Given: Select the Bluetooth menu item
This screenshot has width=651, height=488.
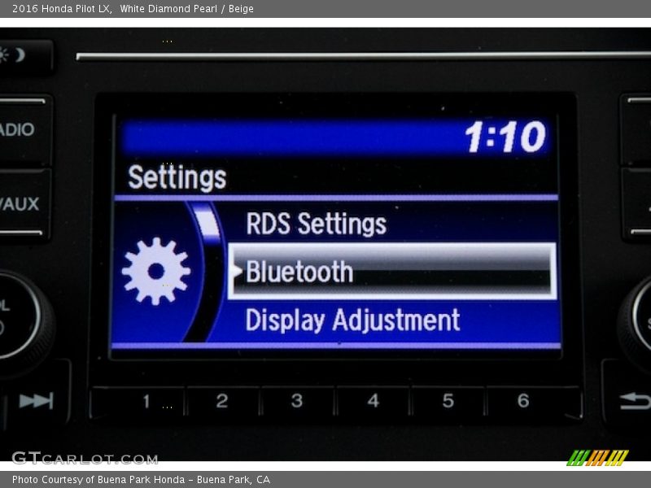Looking at the screenshot, I should [392, 272].
